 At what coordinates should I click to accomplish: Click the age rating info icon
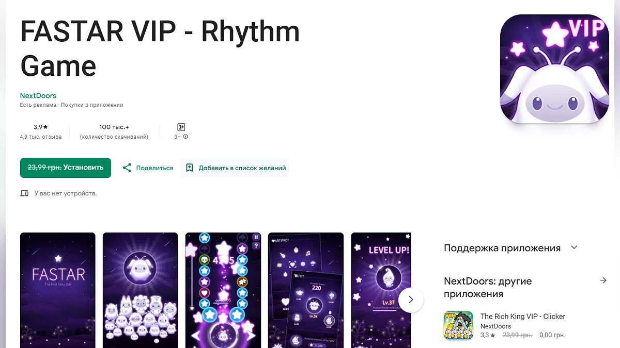pos(185,137)
